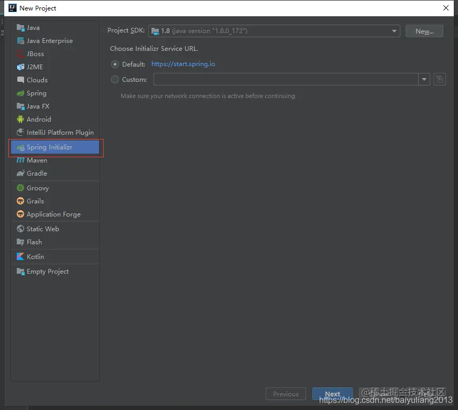The image size is (458, 410).
Task: Select the Grails label
Action: [x=35, y=201]
